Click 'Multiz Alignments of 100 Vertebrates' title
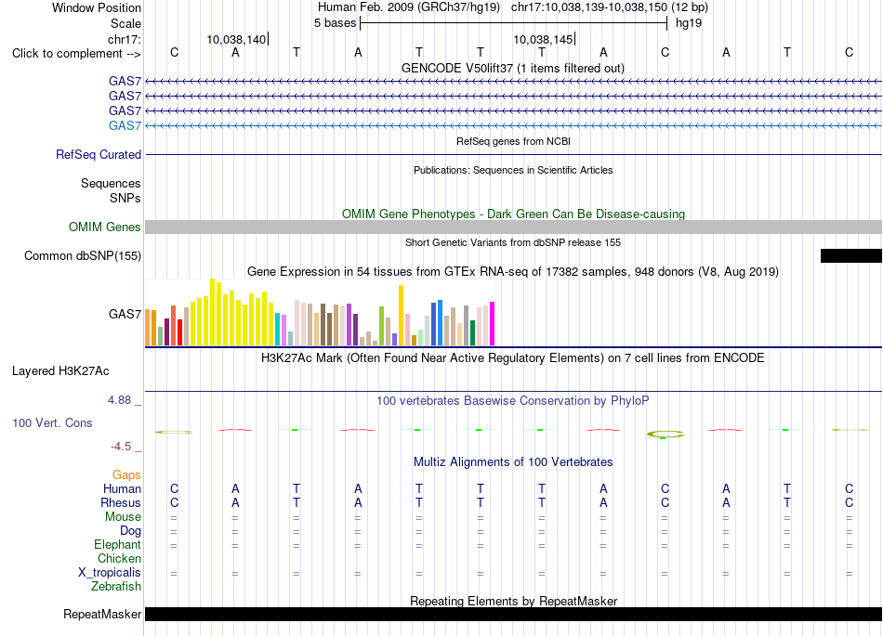The height and width of the screenshot is (636, 883). (x=513, y=461)
